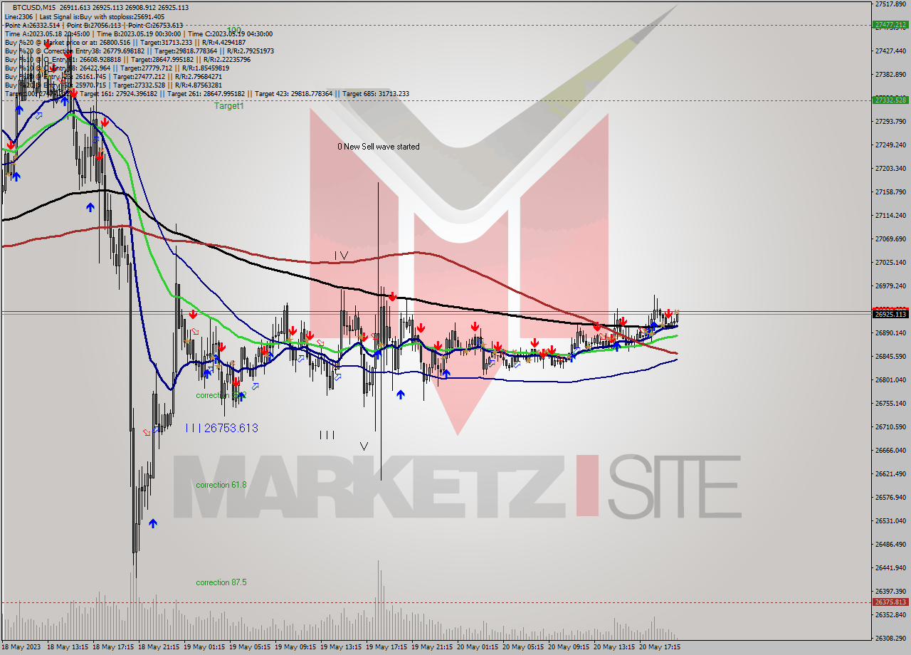This screenshot has height=655, width=911.
Task: Click the green 27332.528 price tag
Action: coord(890,100)
